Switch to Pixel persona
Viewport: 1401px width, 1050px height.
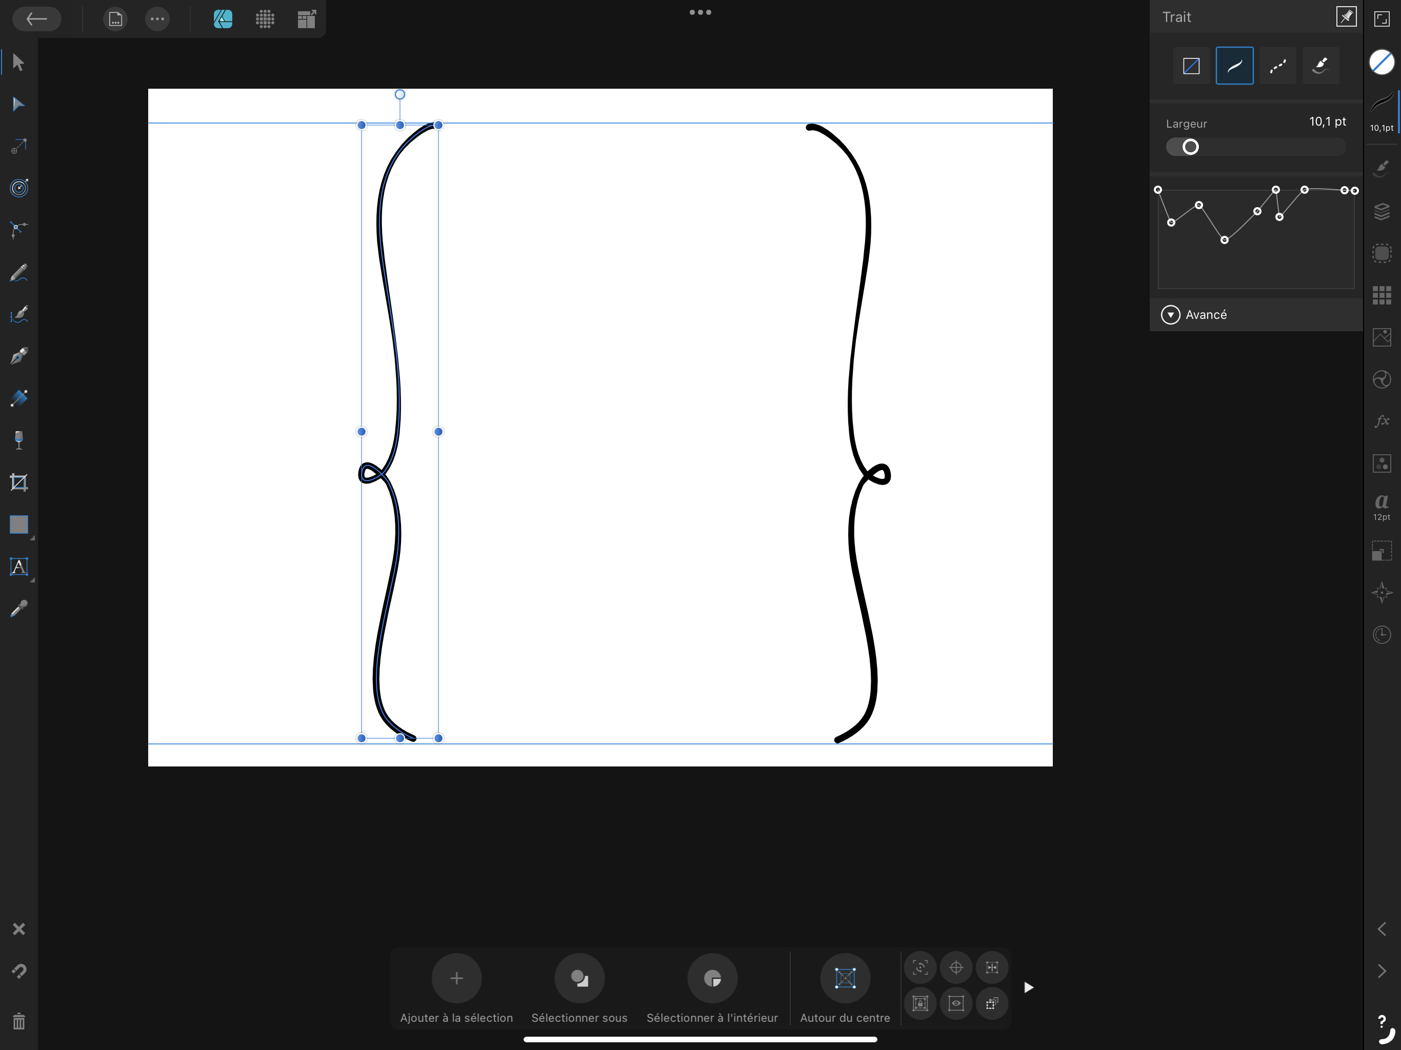coord(265,19)
